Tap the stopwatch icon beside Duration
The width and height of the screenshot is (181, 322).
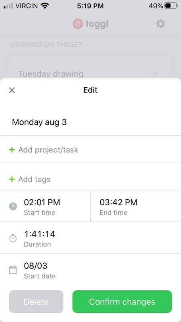(13, 238)
